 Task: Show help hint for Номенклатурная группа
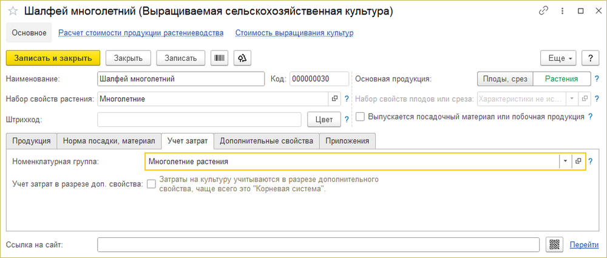click(x=591, y=162)
